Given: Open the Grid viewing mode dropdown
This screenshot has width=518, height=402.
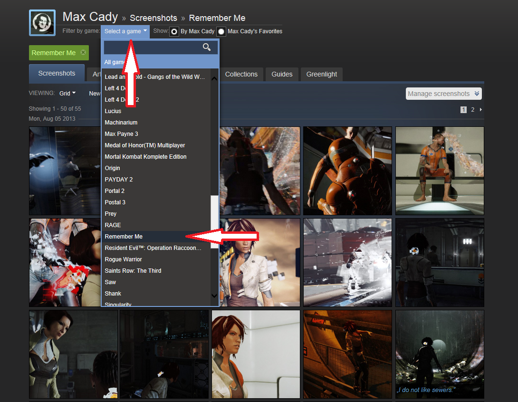Looking at the screenshot, I should pos(67,94).
